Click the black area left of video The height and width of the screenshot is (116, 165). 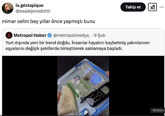point(30,86)
